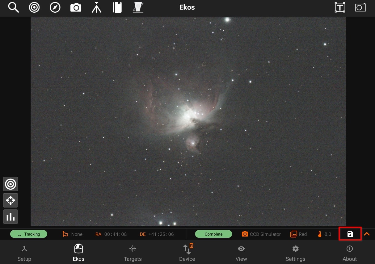Select the CCD Simulator camera label
375x264 pixels.
coord(261,234)
